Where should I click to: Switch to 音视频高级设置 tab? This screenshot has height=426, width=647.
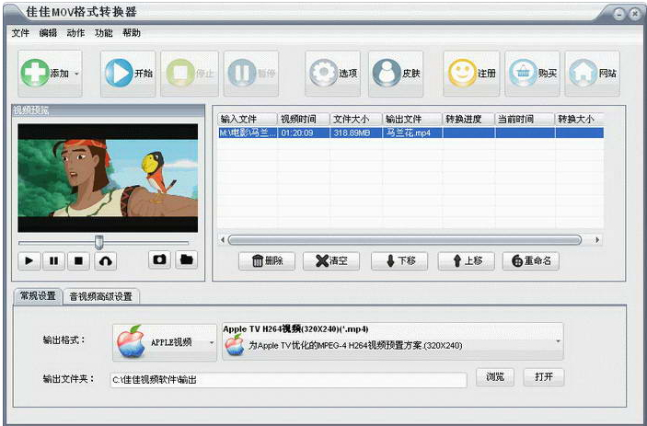101,296
